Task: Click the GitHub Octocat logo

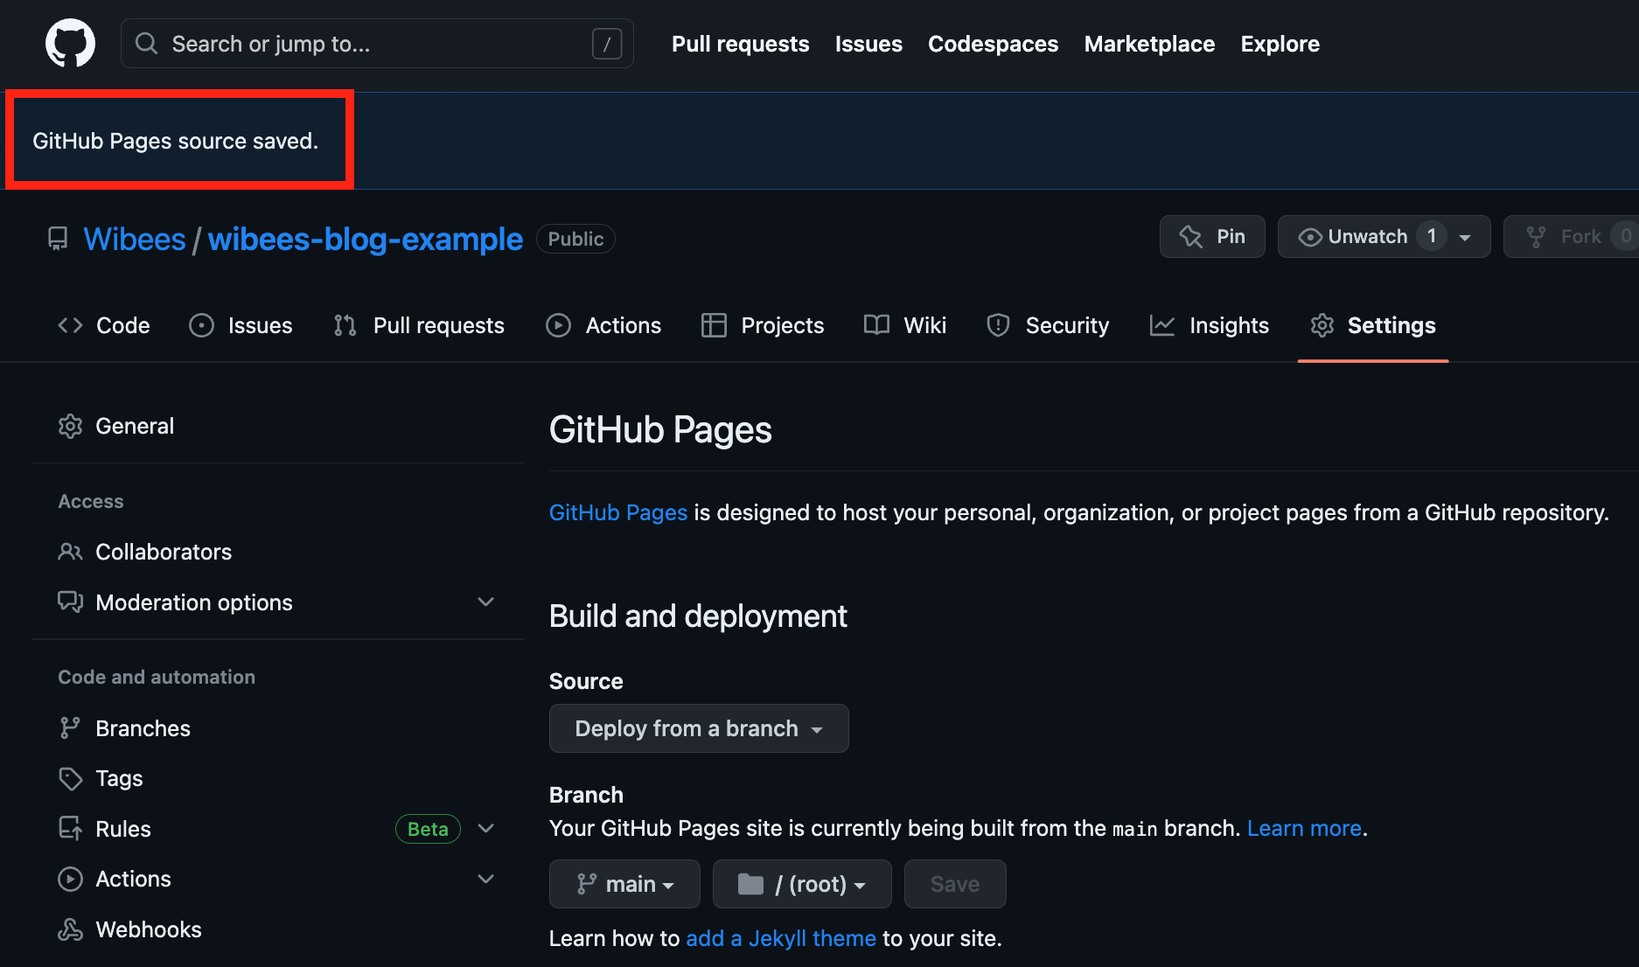Action: [x=70, y=43]
